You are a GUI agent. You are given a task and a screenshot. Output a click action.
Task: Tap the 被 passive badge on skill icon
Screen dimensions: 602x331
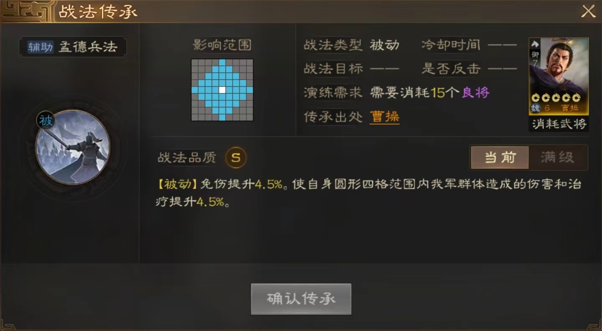[x=46, y=121]
